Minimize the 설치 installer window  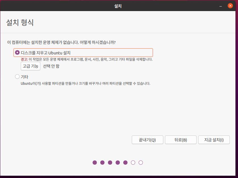click(221, 6)
